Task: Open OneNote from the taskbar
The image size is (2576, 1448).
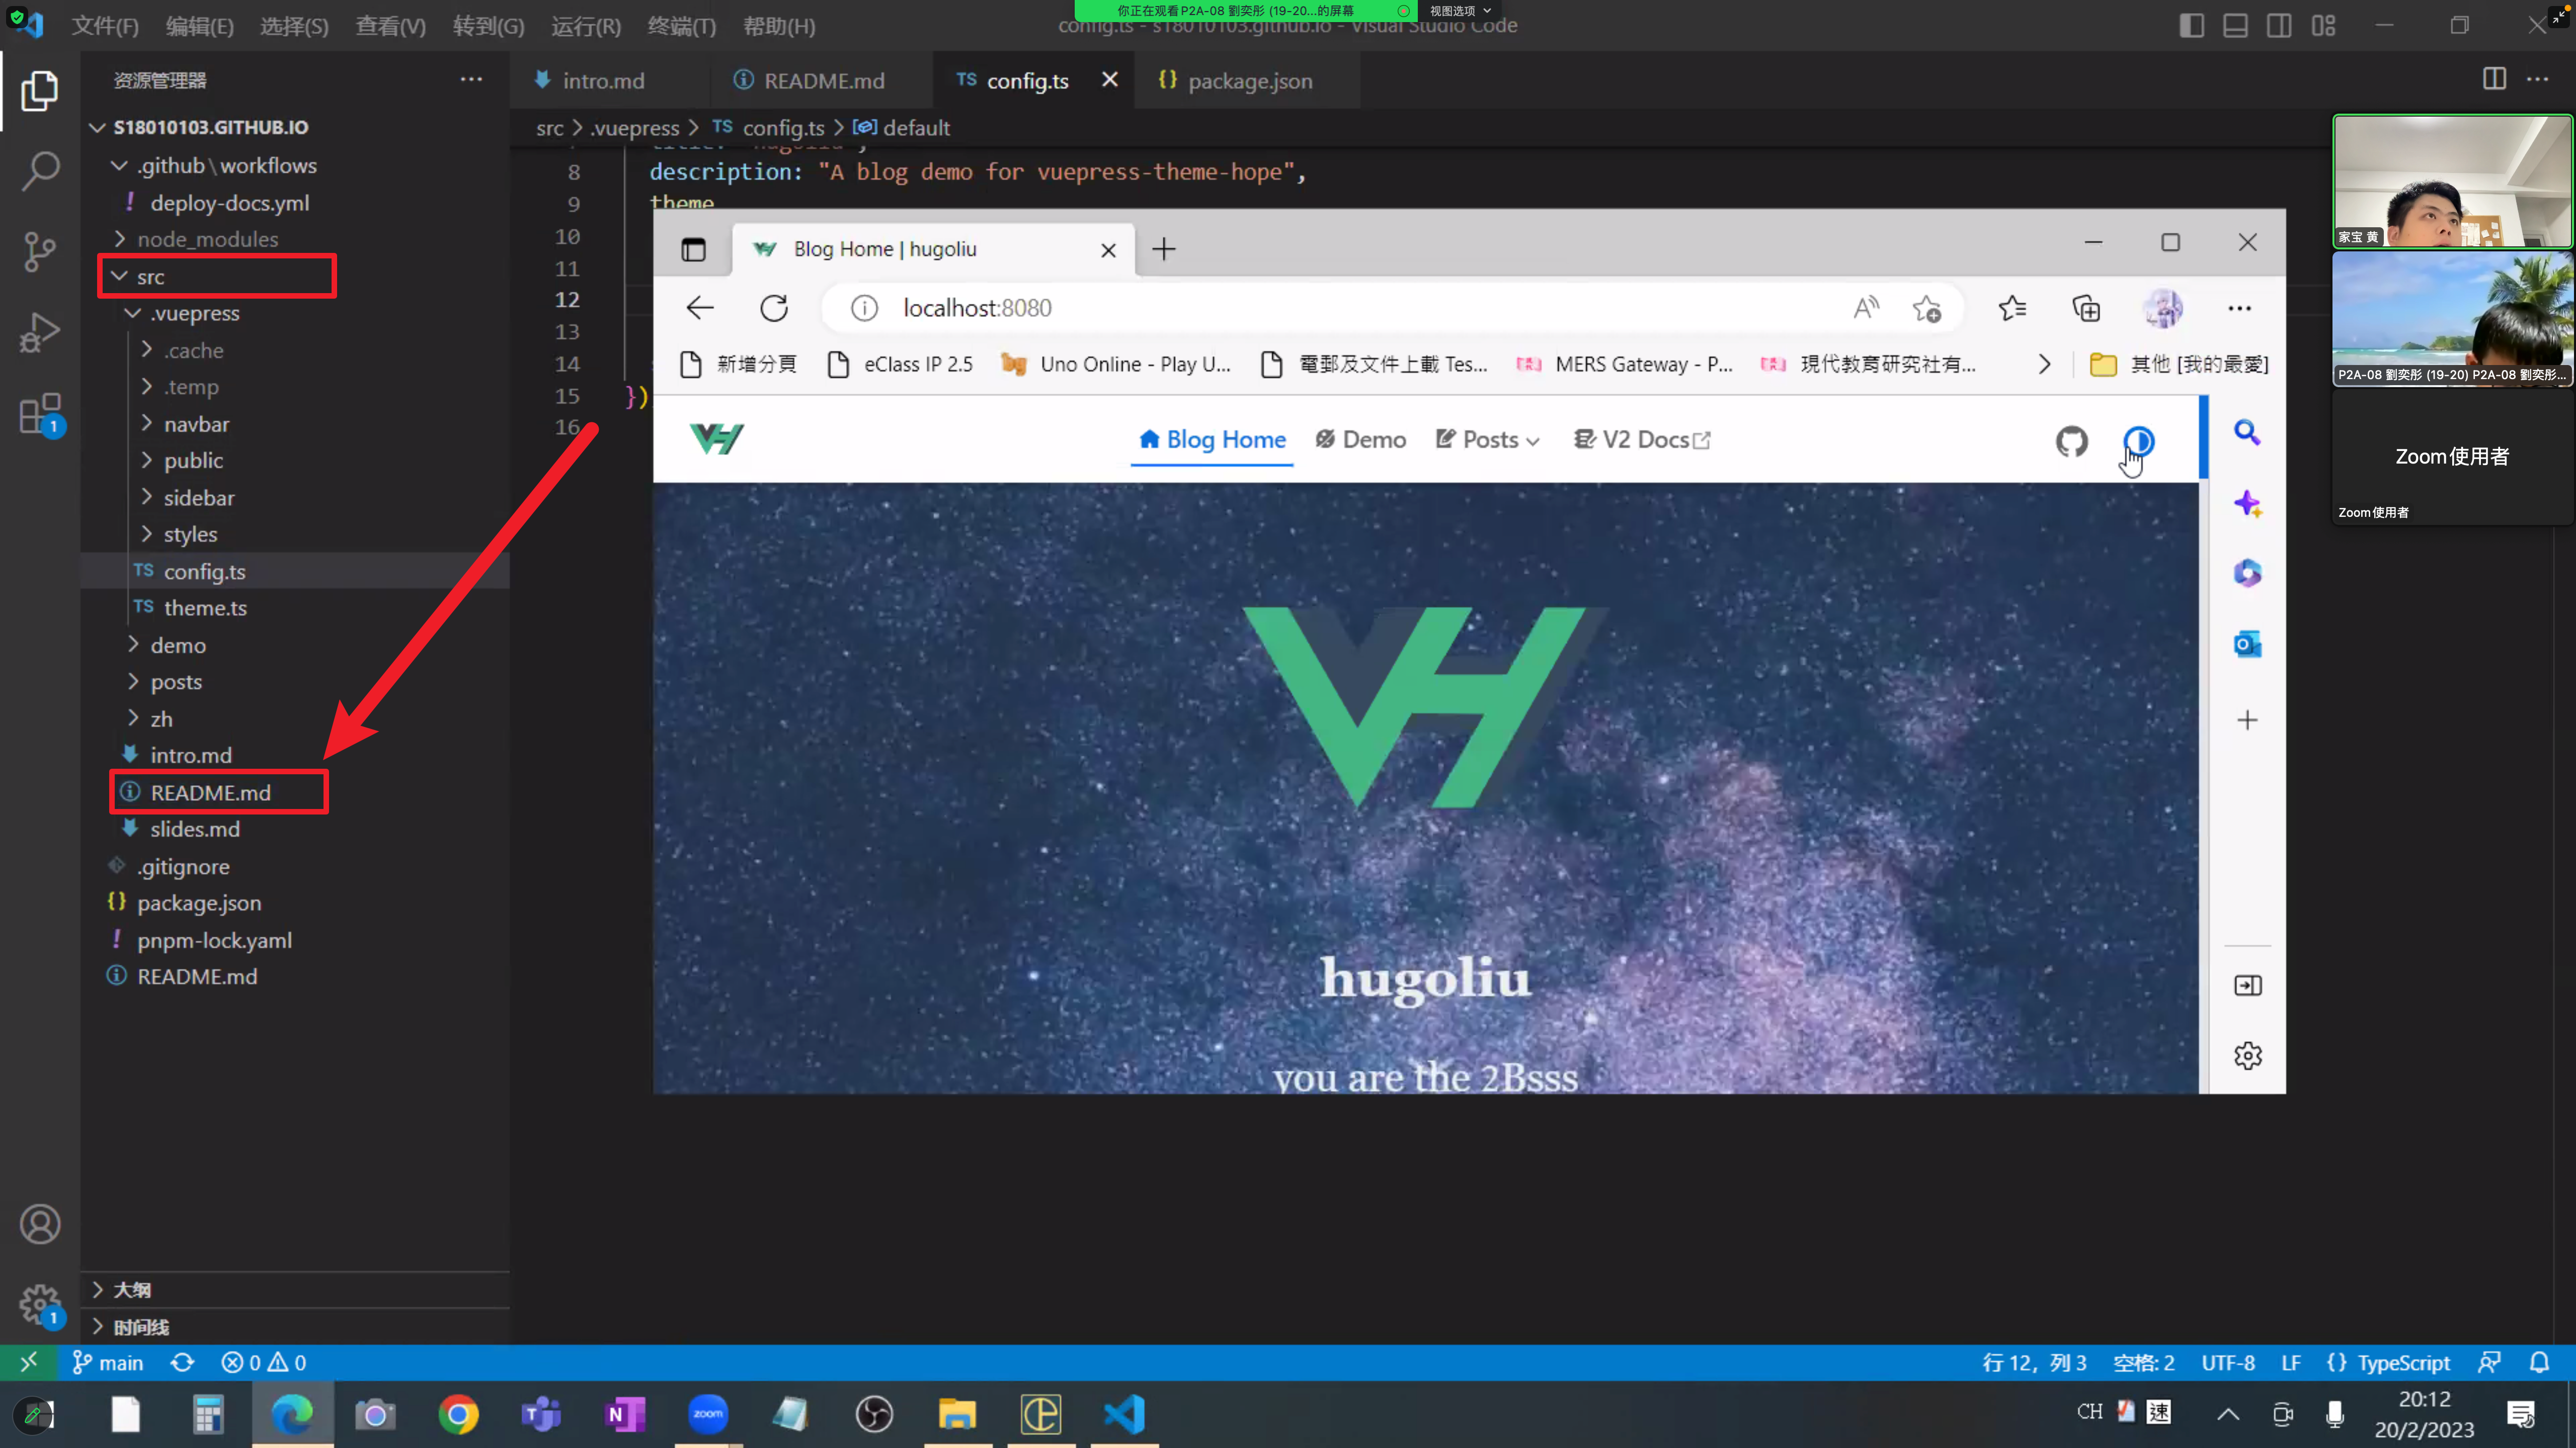Action: click(625, 1414)
